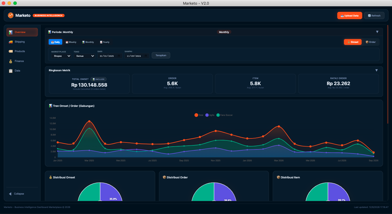Image resolution: width=392 pixels, height=214 pixels.
Task: Click the Mar 2026 peak point on Total line
Action: (279, 126)
